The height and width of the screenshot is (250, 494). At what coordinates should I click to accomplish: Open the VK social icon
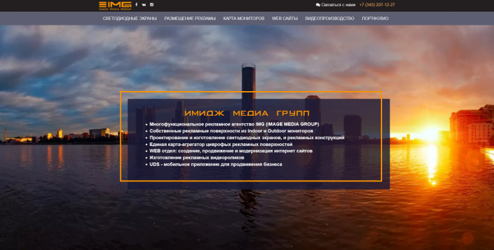click(144, 5)
